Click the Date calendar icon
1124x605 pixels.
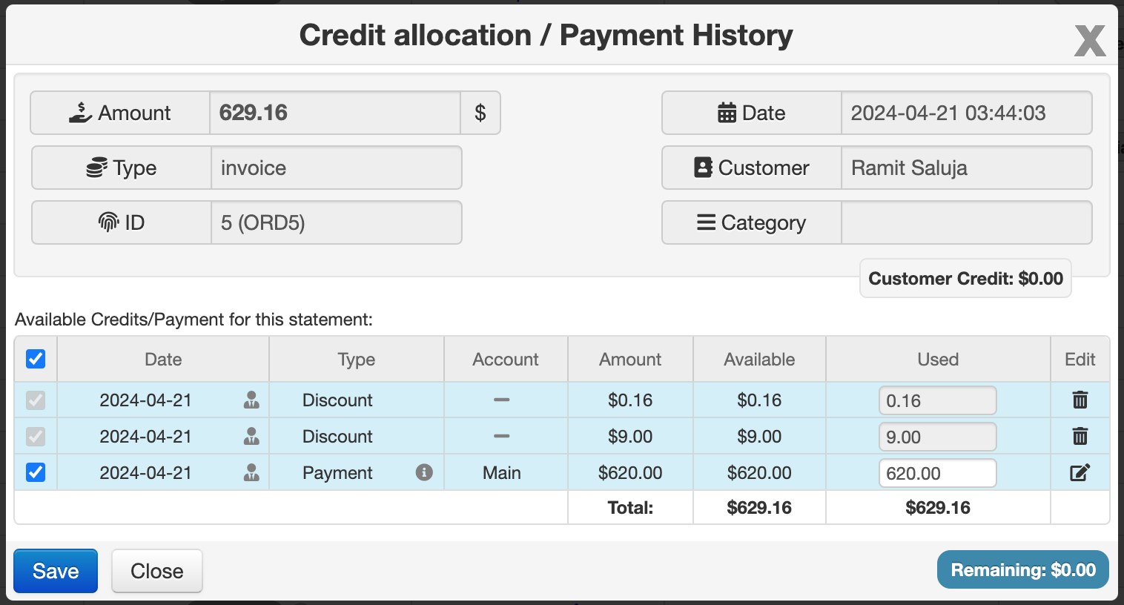(x=727, y=113)
